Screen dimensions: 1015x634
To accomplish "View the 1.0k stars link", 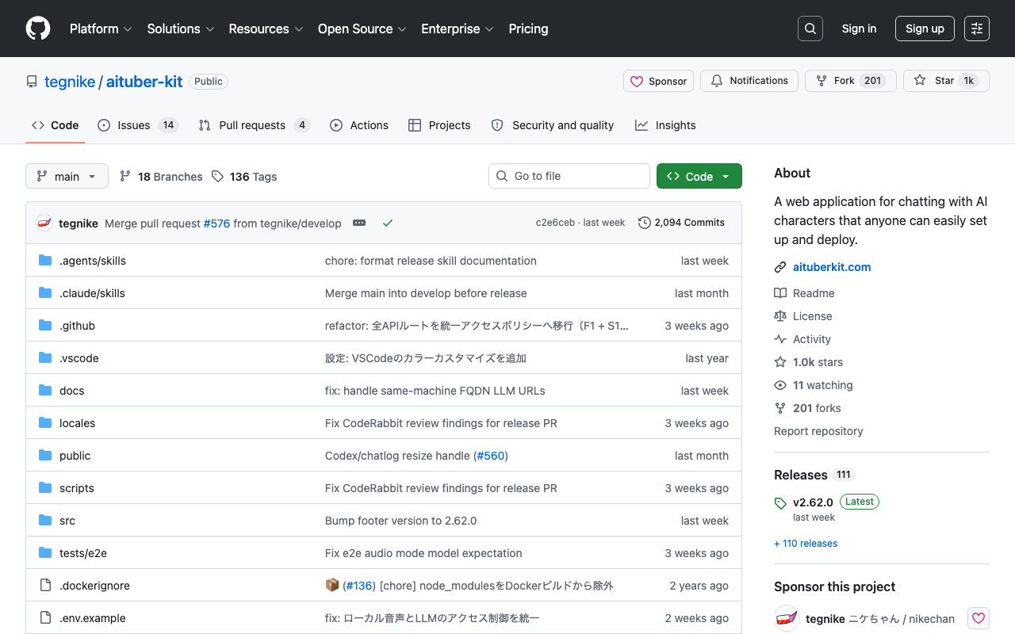I will [809, 362].
